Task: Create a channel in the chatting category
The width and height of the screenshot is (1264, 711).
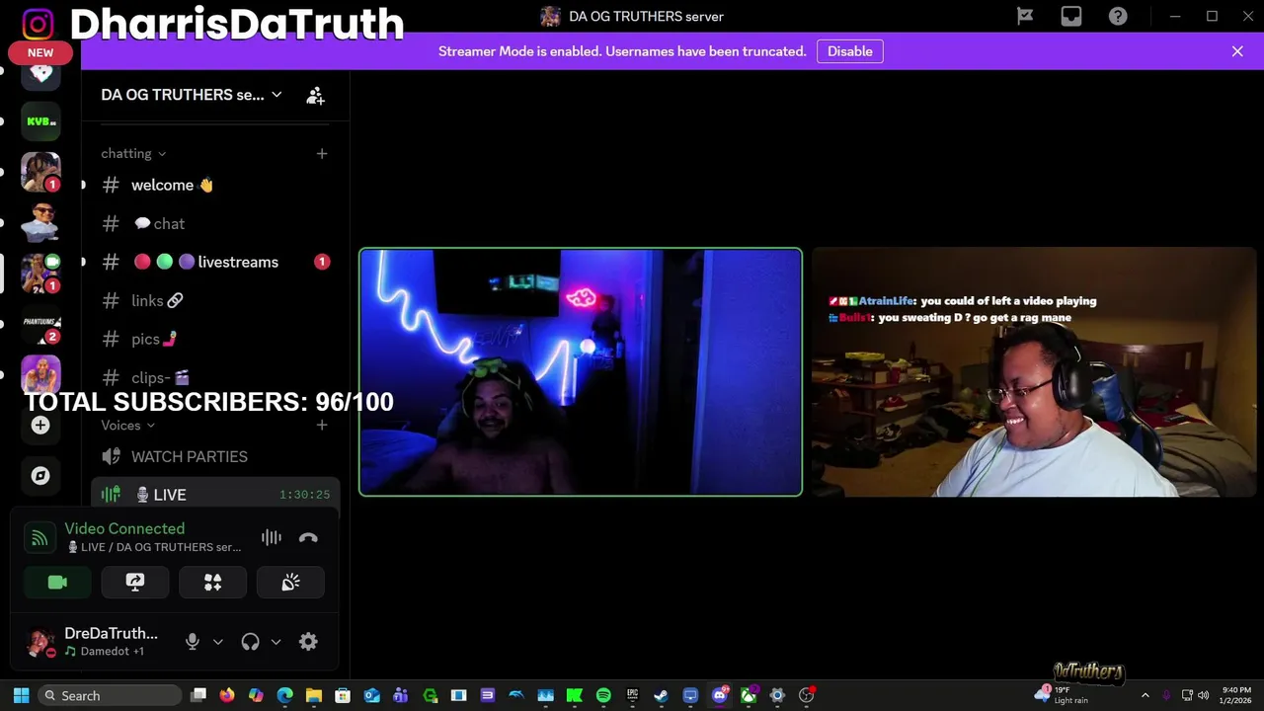Action: [x=321, y=153]
